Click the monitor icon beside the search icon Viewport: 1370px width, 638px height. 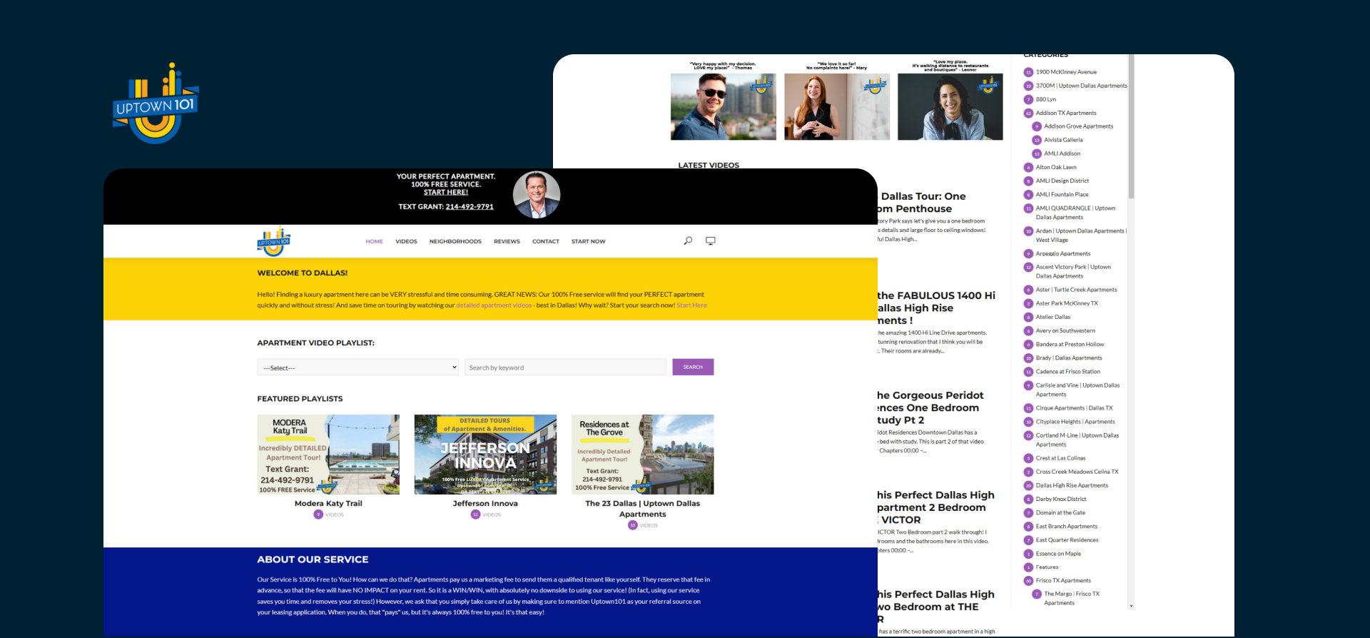[x=711, y=241]
